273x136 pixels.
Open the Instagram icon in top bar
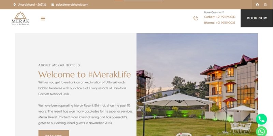[265, 5]
